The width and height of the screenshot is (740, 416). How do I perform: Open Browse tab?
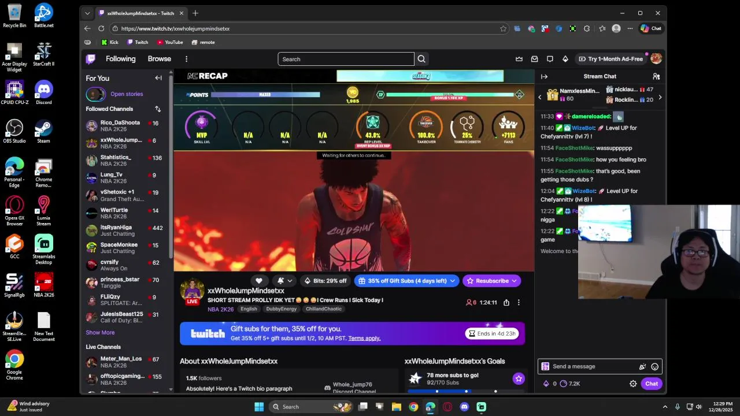pos(159,59)
